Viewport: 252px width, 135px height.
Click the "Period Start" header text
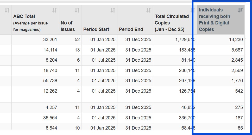click(96, 29)
